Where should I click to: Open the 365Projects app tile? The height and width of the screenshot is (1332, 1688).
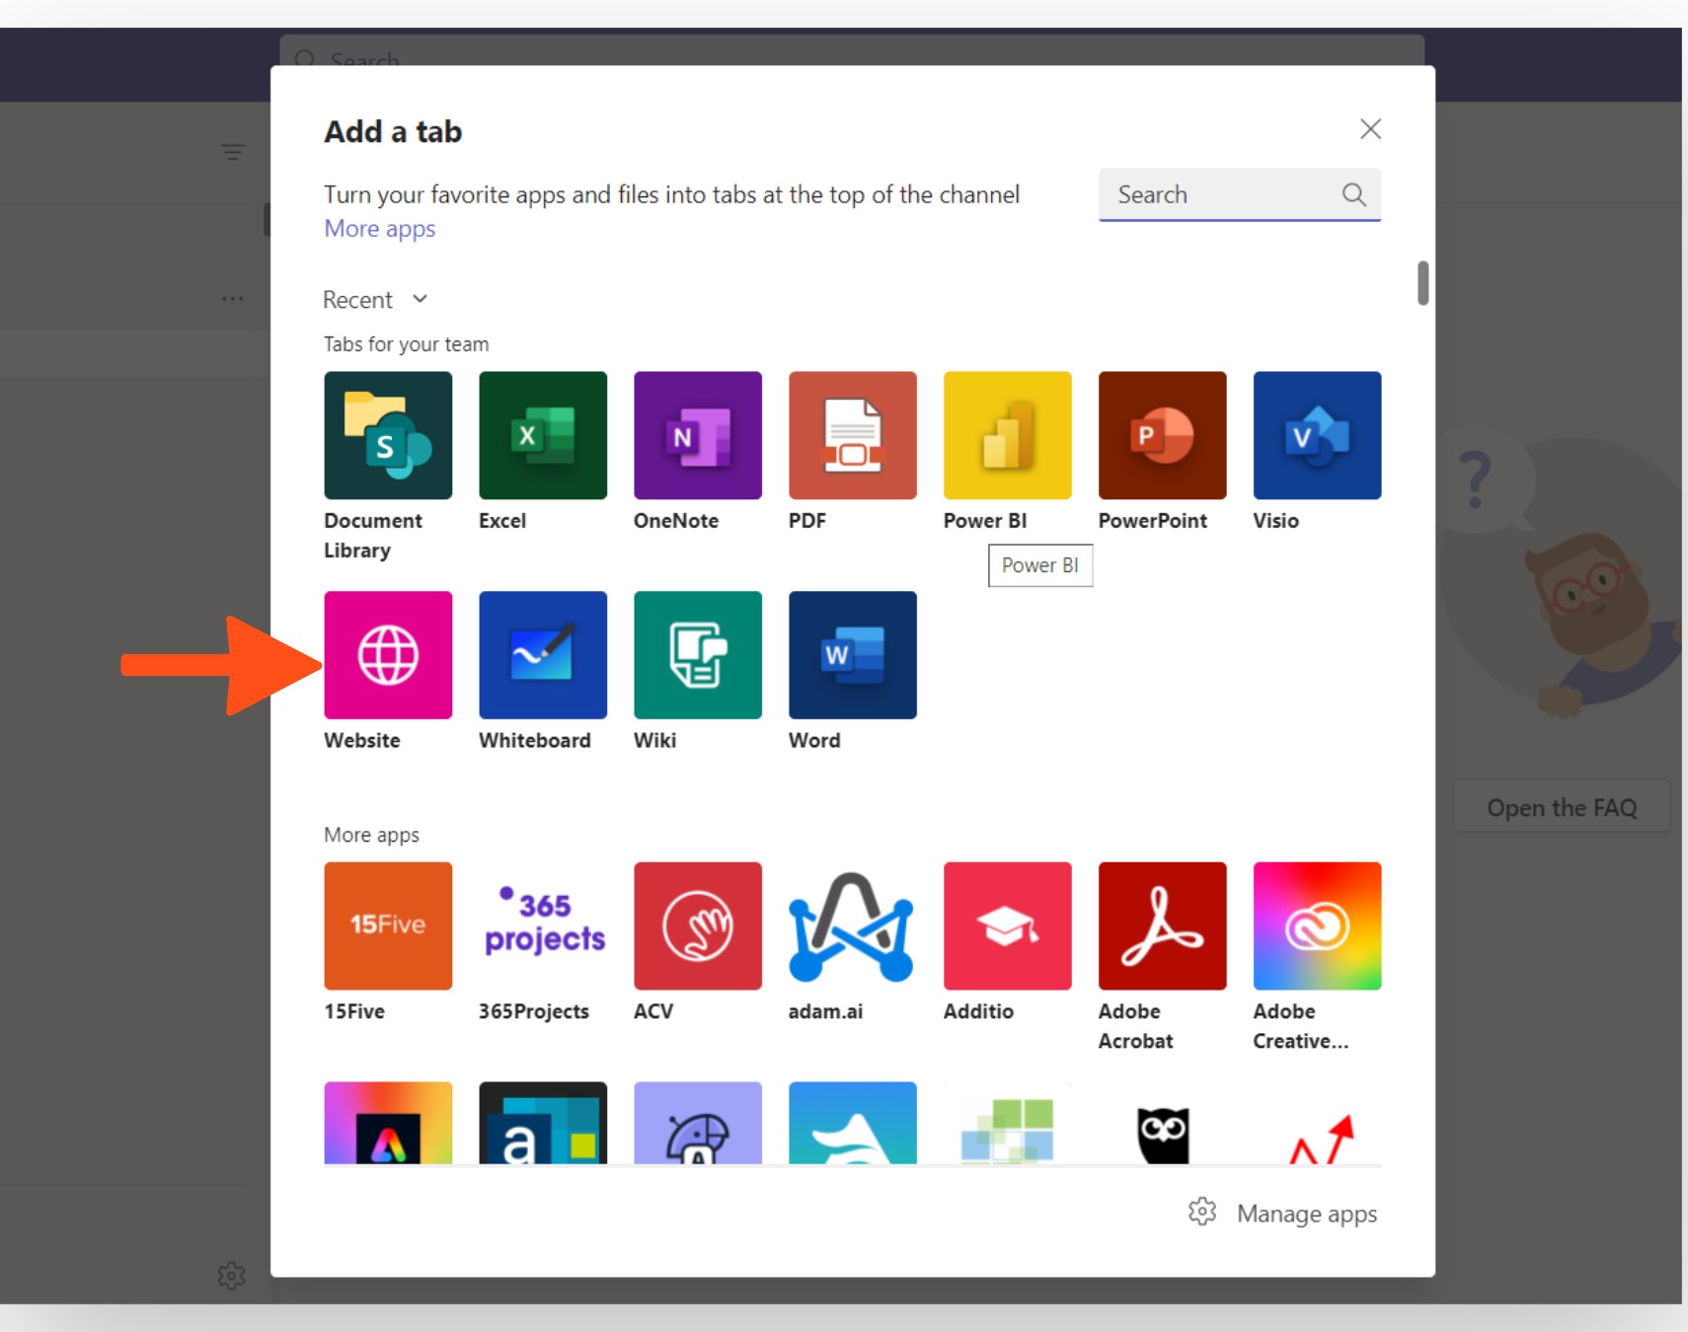[x=543, y=925]
